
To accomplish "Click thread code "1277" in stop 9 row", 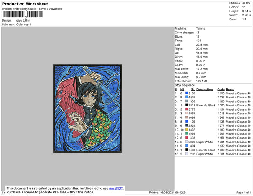I will (221, 125).
